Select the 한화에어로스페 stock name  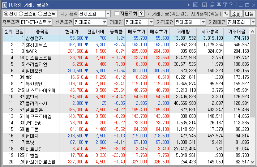coord(40,162)
